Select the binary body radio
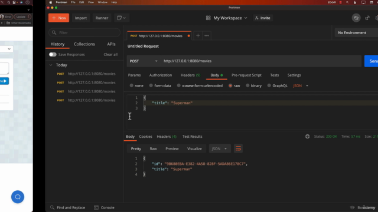The image size is (378, 212). [x=247, y=85]
